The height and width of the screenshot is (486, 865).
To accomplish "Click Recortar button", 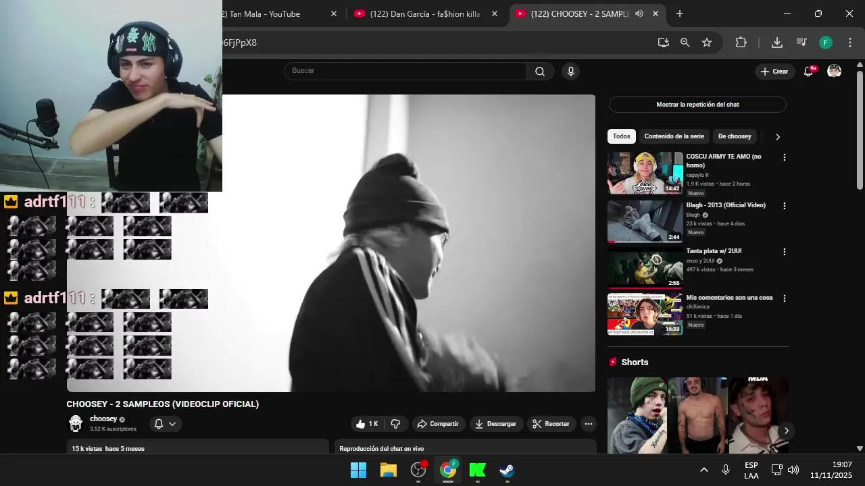I will 551,424.
